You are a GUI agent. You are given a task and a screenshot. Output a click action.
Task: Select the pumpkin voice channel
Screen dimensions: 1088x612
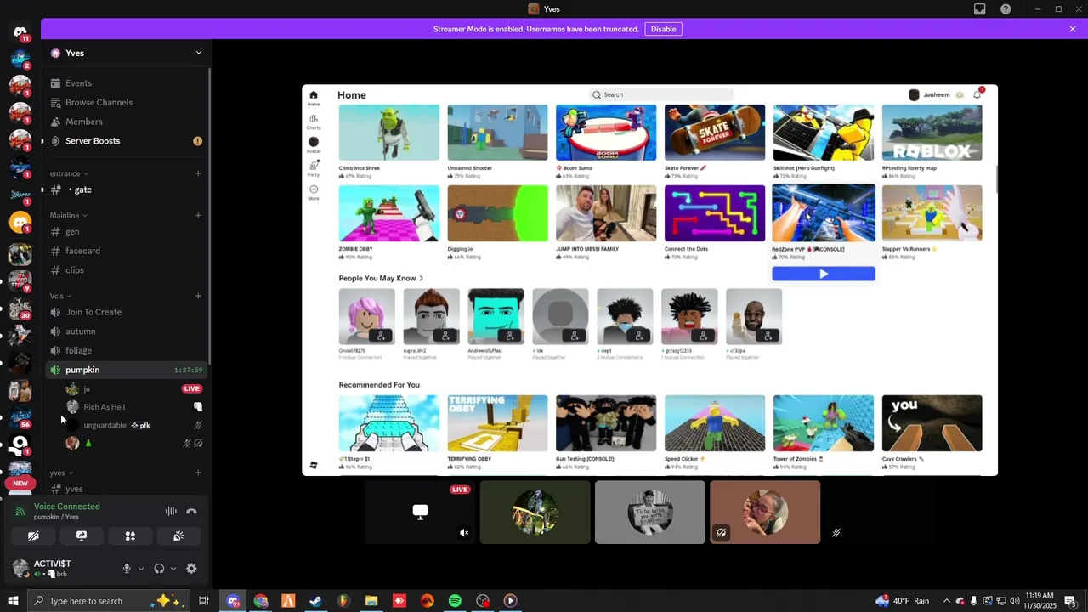126,370
